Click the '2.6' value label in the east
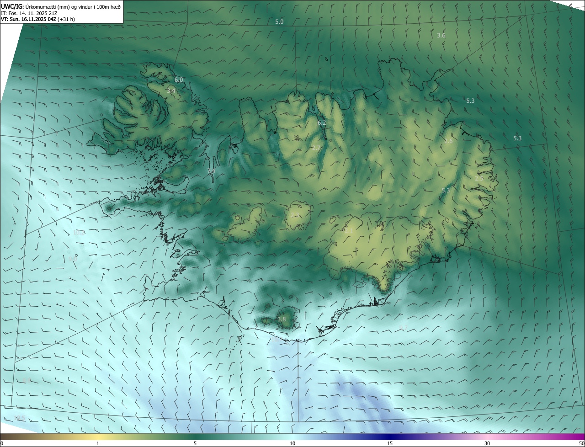Viewport: 585px width, 447px height. 448,141
